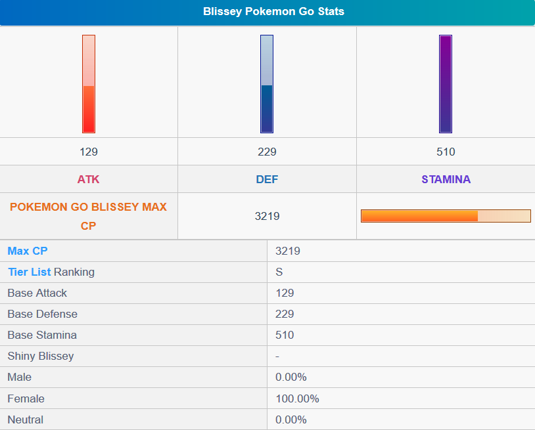Select the 3219 value in Max CP row
This screenshot has height=430, width=535.
click(288, 251)
